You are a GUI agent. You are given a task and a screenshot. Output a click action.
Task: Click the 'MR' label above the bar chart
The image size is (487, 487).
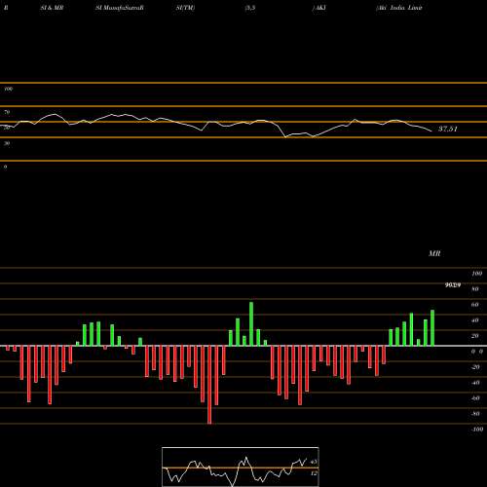434,253
